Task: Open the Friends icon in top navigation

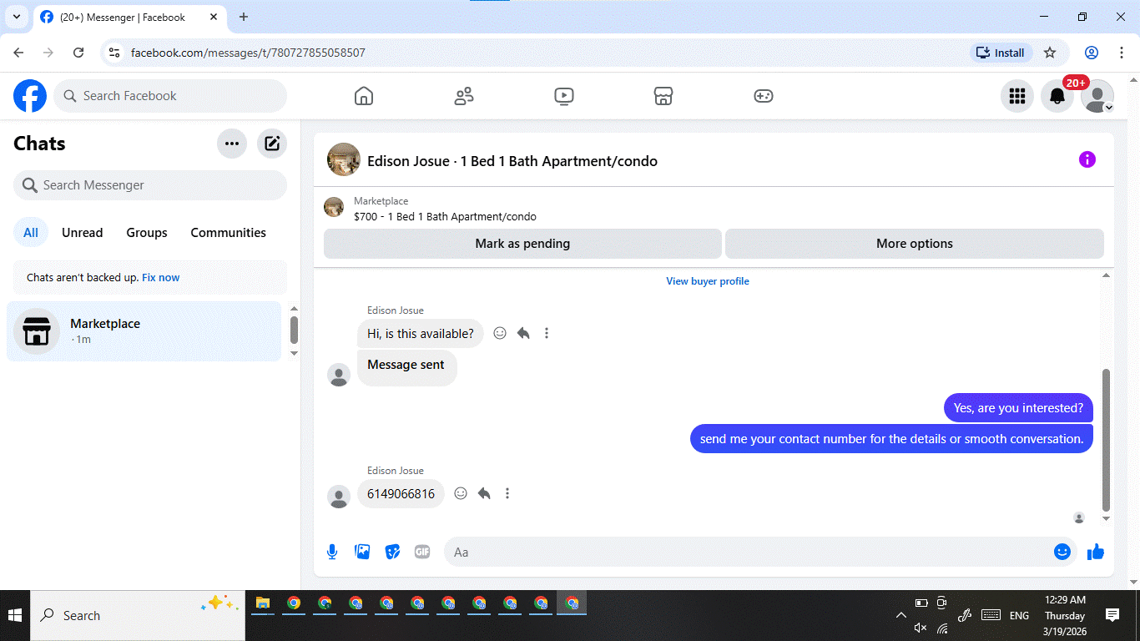Action: click(x=464, y=96)
